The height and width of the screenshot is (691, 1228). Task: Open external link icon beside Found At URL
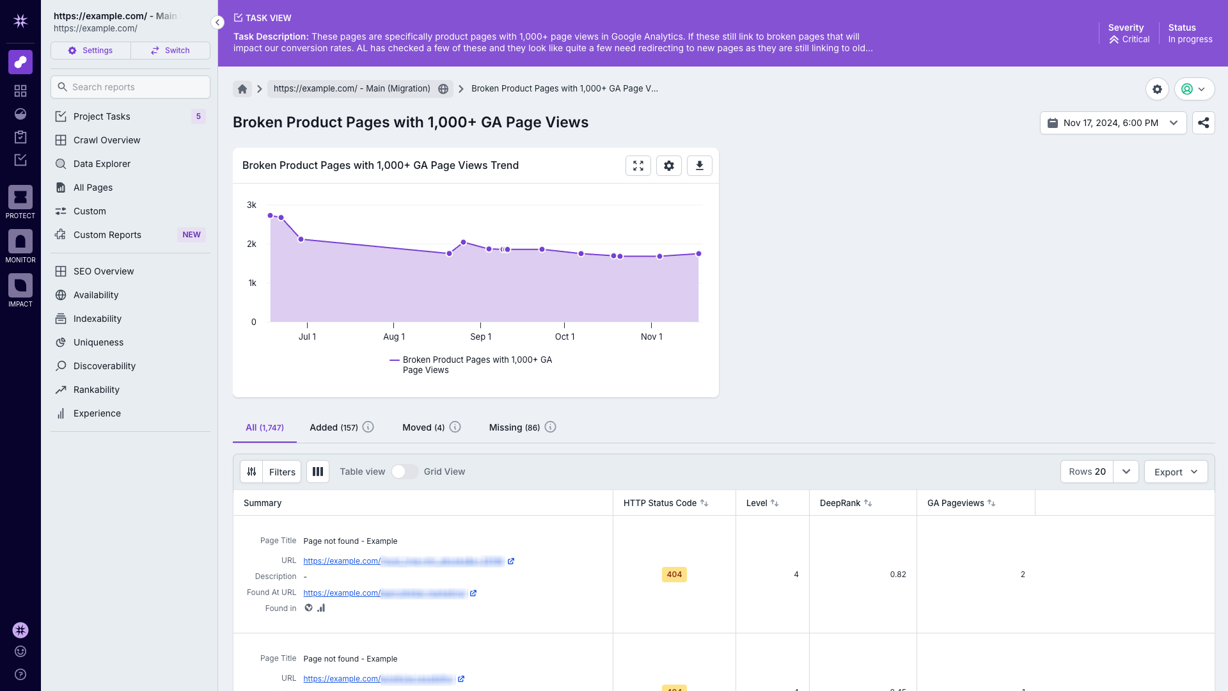[473, 593]
